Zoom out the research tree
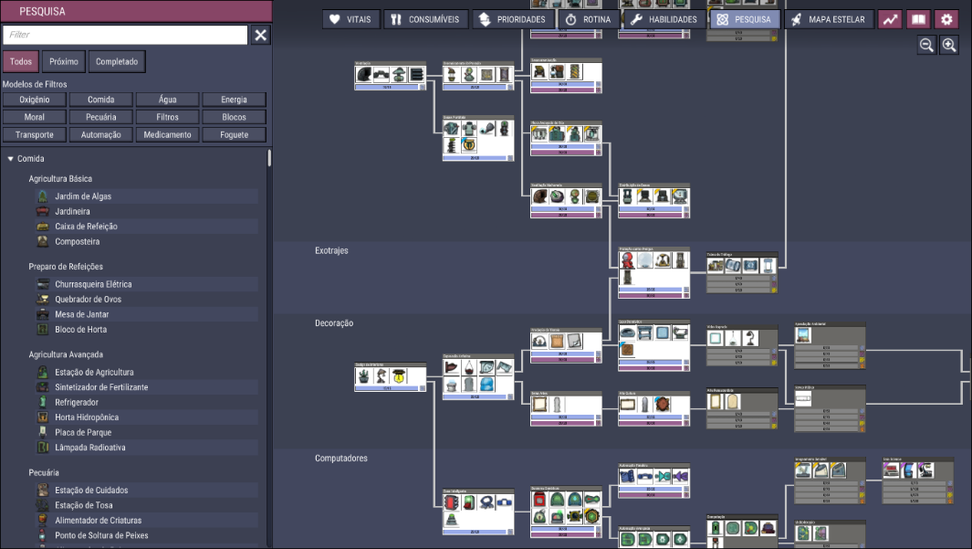972x549 pixels. (x=926, y=45)
